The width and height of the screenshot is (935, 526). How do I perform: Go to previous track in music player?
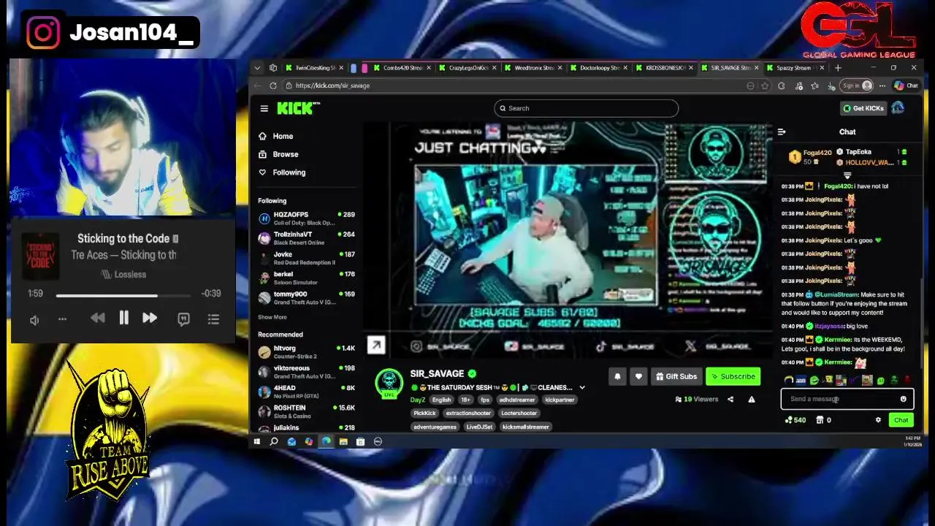coord(97,318)
